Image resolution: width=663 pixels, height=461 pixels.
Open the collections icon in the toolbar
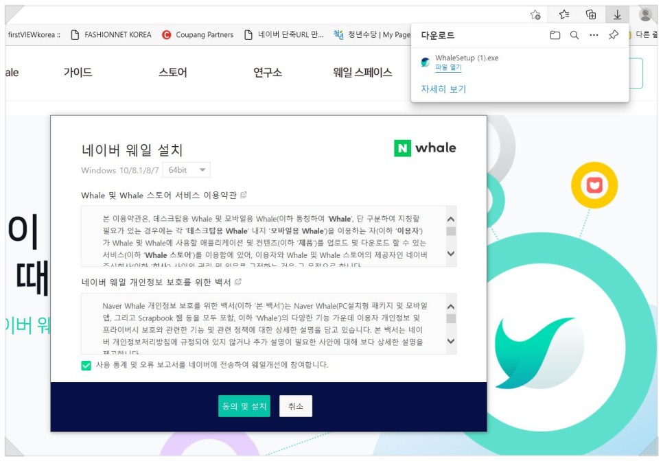[591, 15]
